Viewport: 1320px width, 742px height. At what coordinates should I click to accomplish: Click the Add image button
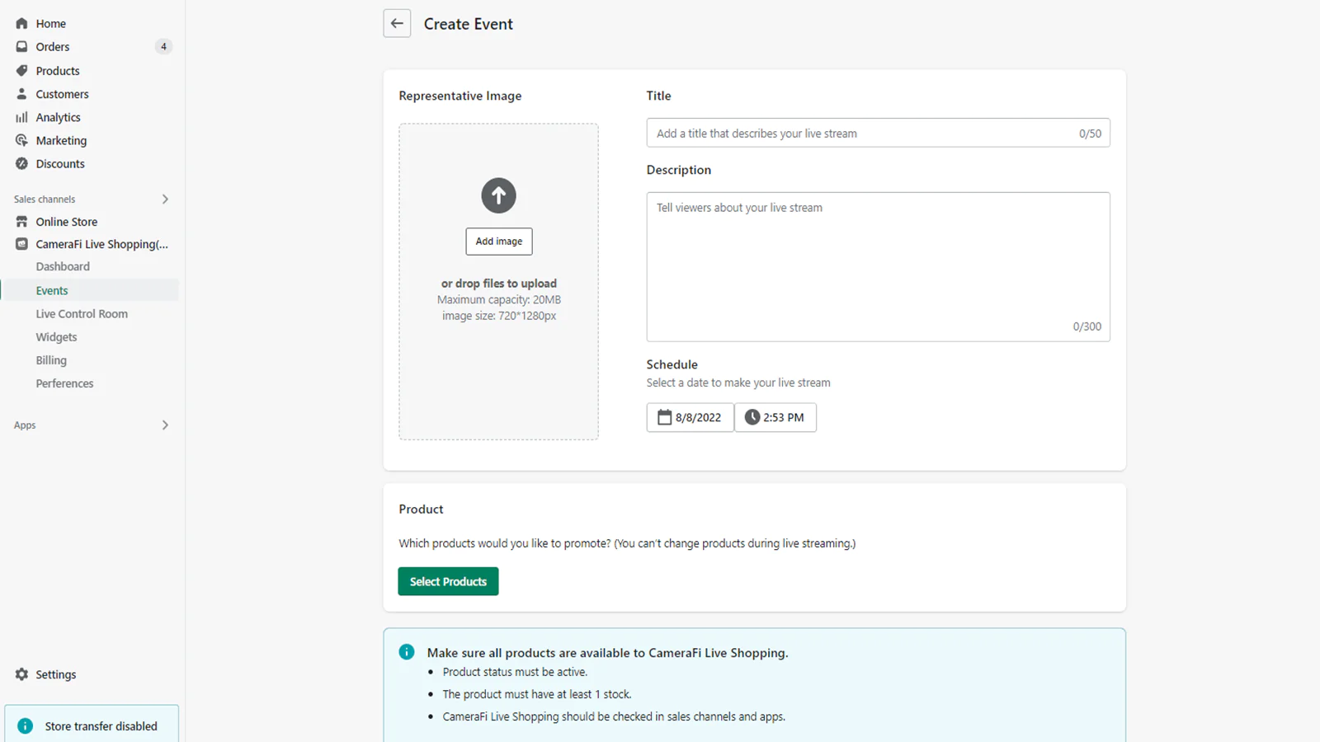[x=498, y=242]
